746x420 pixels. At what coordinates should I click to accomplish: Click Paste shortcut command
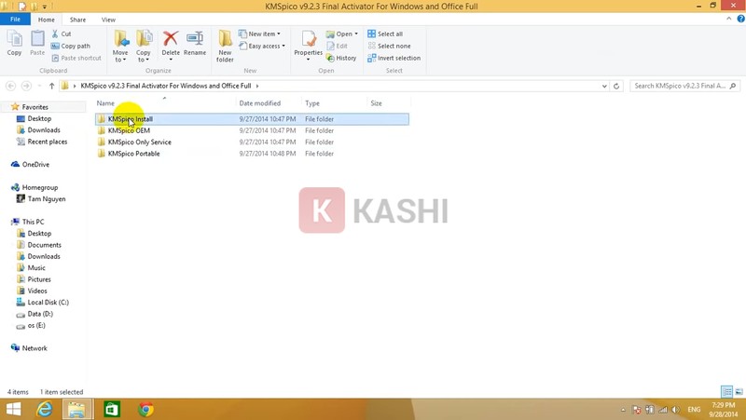(x=76, y=58)
